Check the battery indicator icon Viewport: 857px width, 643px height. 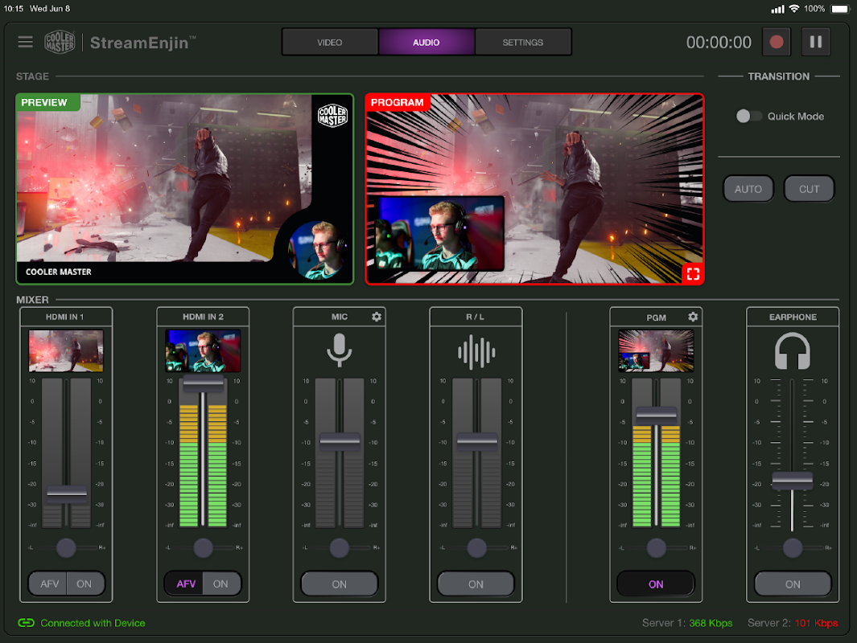point(840,9)
